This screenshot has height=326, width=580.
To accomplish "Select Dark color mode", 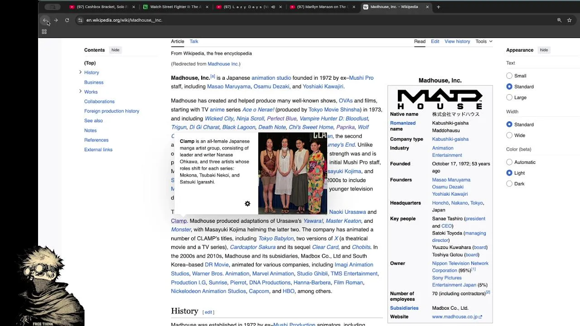I will [x=509, y=184].
